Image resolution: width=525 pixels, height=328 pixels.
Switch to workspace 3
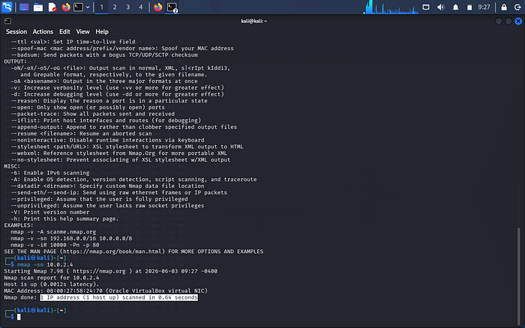click(128, 7)
